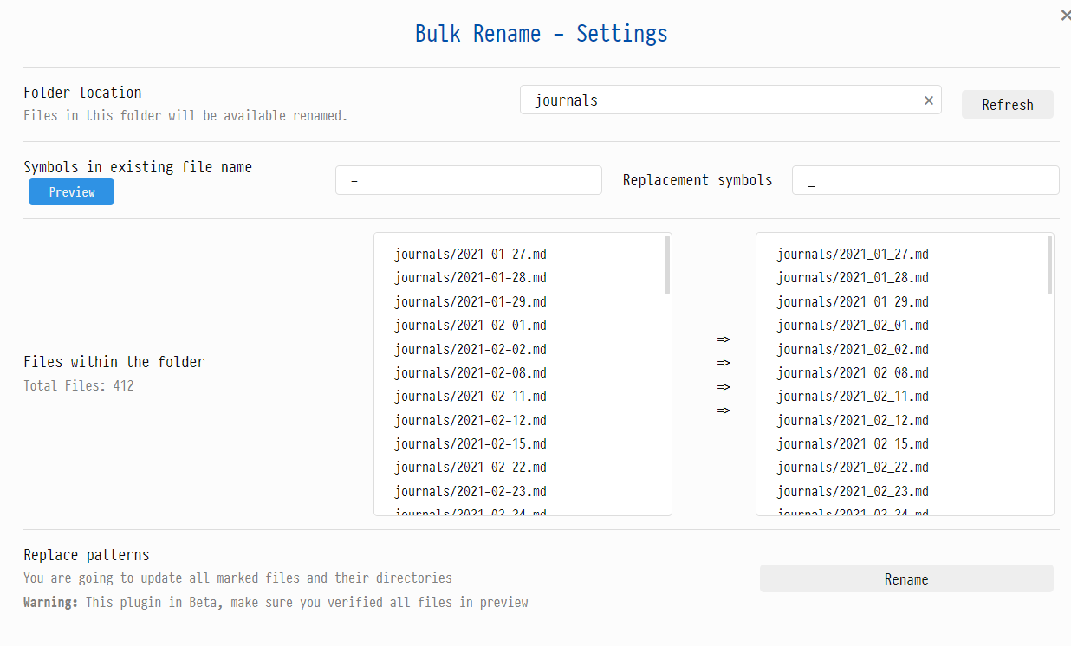Select journals/2021-02-23.md in the left list
1071x646 pixels.
tap(471, 492)
